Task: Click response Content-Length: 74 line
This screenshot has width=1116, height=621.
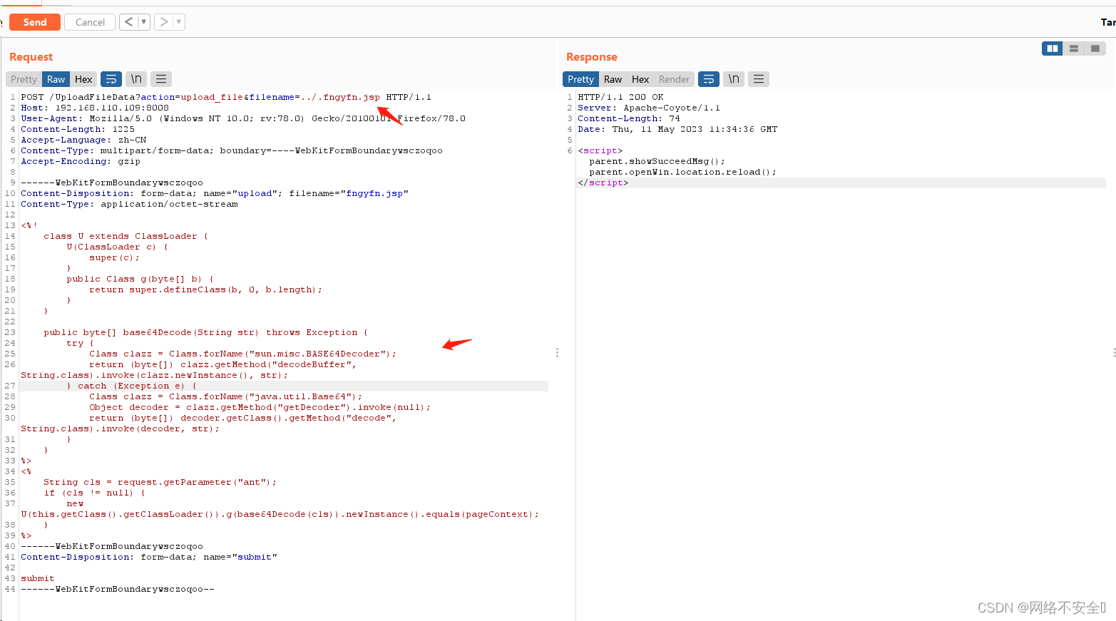Action: coord(629,118)
